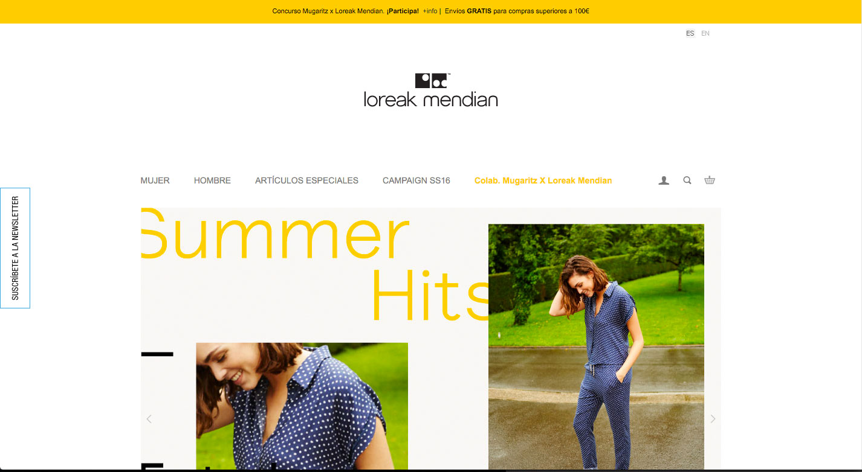Screen dimensions: 862x472
Task: Click the ¡Participa! link in banner
Action: (403, 11)
